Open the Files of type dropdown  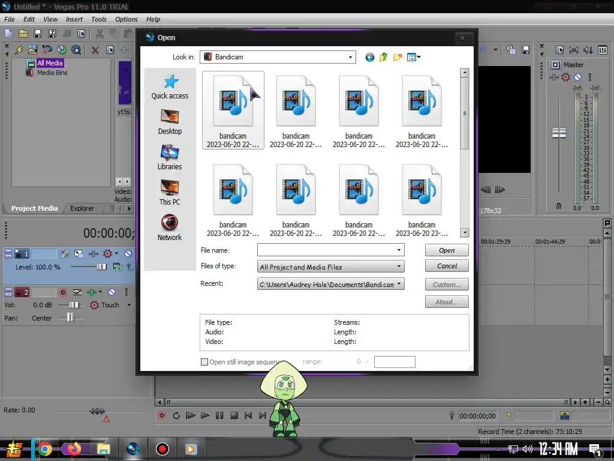coord(399,267)
